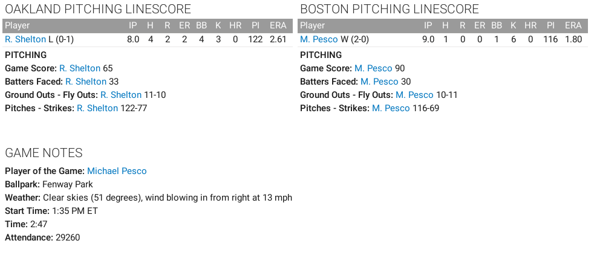Open M. Pesco link beside Pitches - Strikes
Image resolution: width=594 pixels, height=255 pixels.
391,108
